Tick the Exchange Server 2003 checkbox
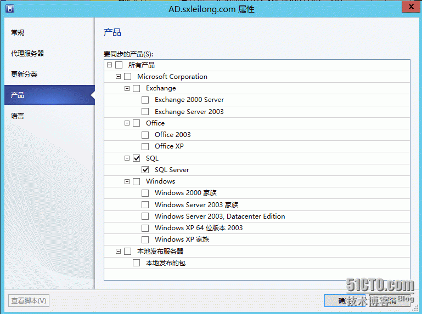The width and height of the screenshot is (422, 314). tap(145, 112)
